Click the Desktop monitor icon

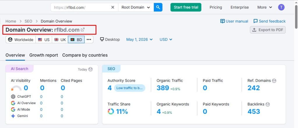click(102, 39)
